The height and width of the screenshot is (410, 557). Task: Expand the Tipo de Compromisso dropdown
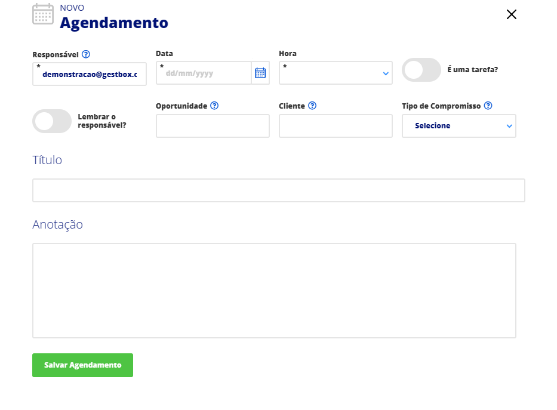coord(458,126)
